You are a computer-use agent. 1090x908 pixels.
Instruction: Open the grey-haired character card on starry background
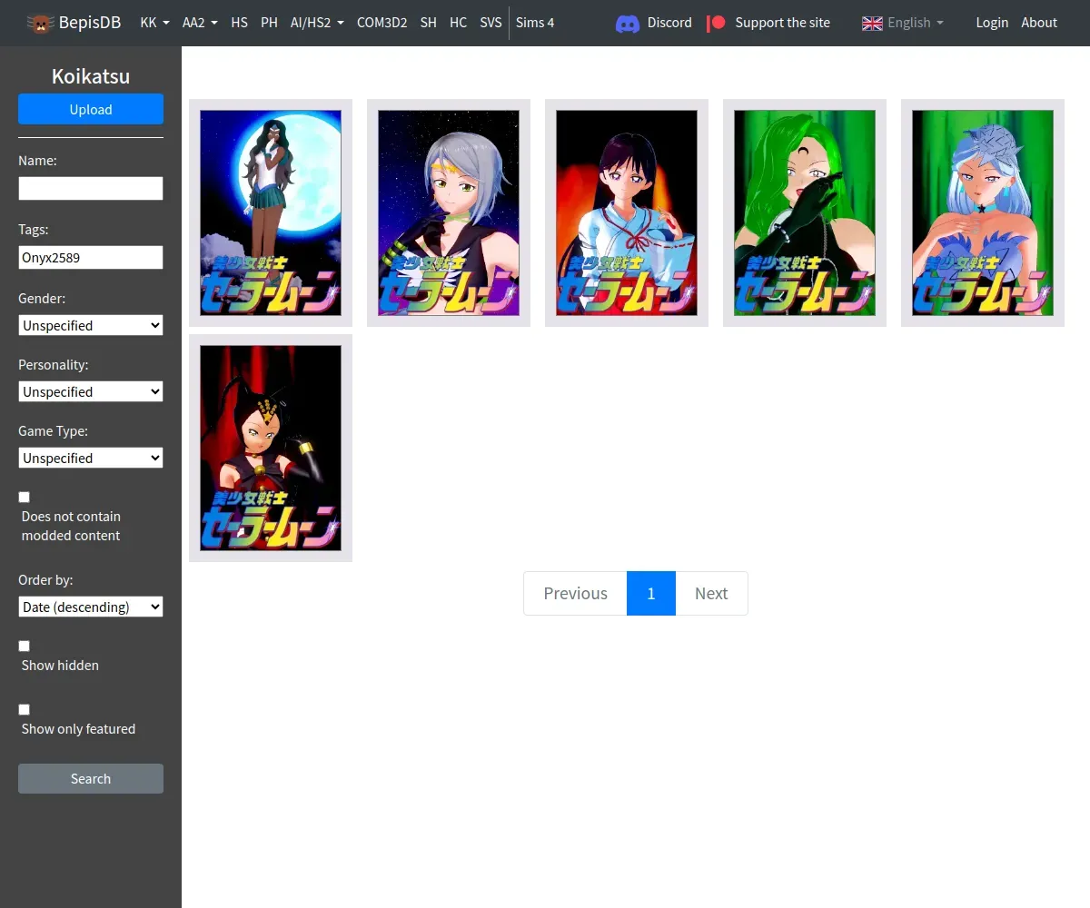point(449,212)
